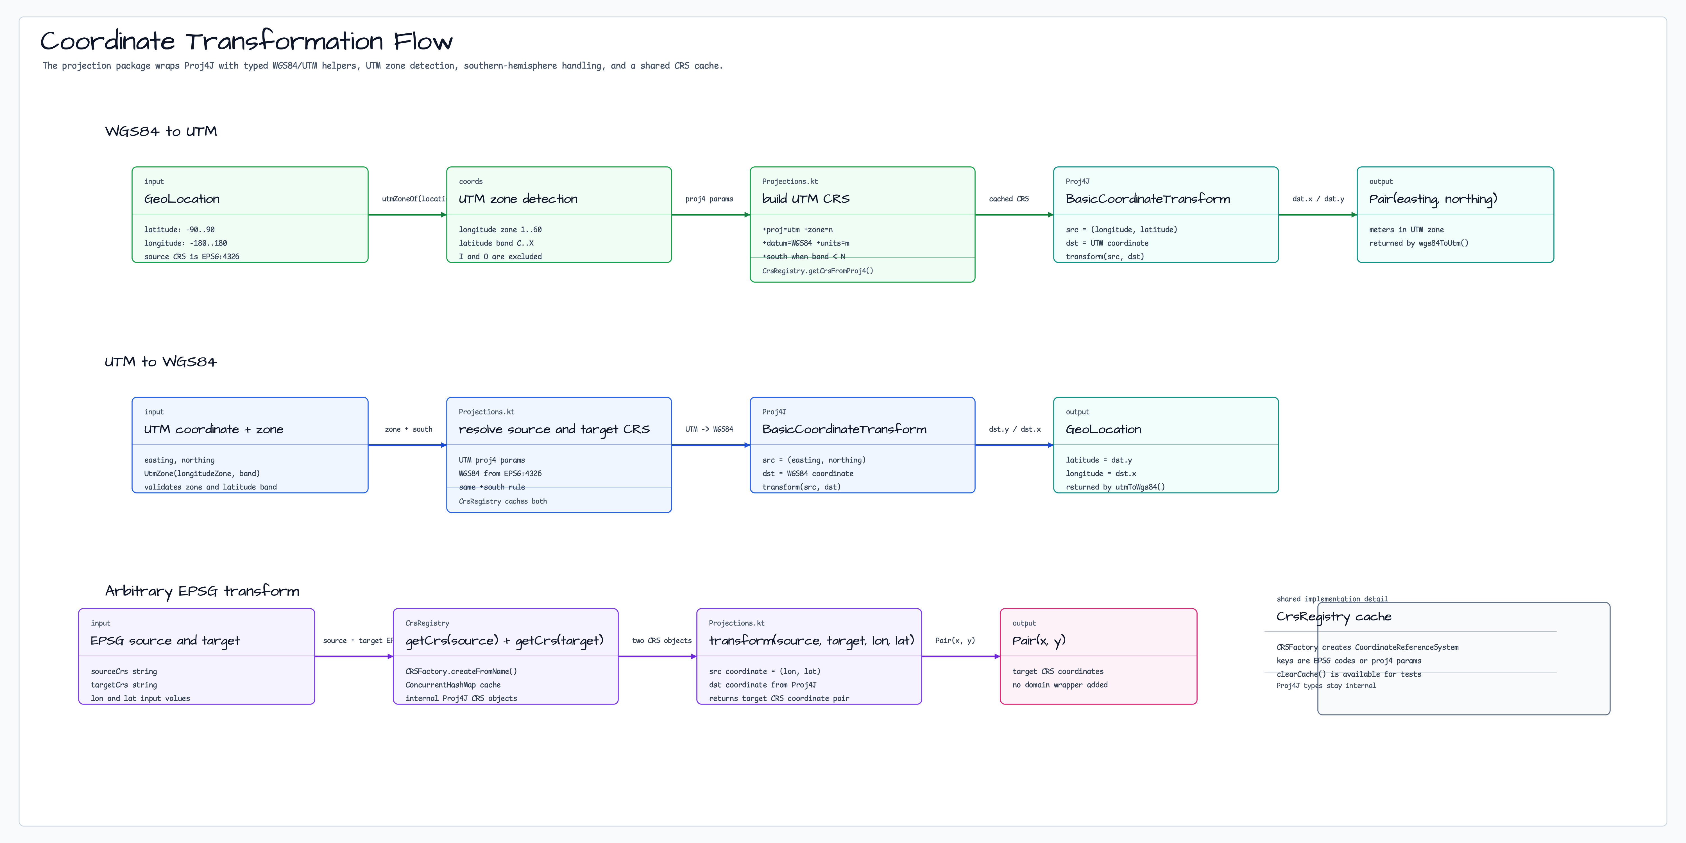Click the 'Pair(easting, northing)' node title
Image resolution: width=1686 pixels, height=843 pixels.
[1433, 199]
